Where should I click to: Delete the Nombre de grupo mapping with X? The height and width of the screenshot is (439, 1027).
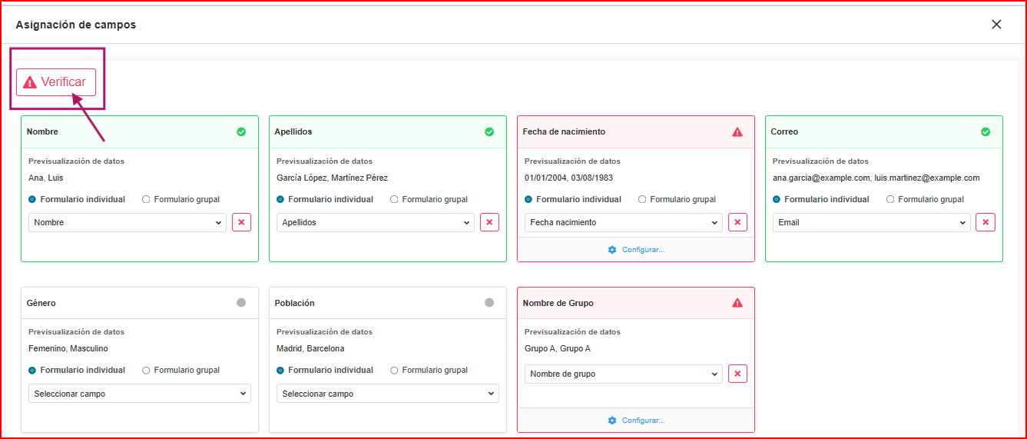pyautogui.click(x=737, y=374)
